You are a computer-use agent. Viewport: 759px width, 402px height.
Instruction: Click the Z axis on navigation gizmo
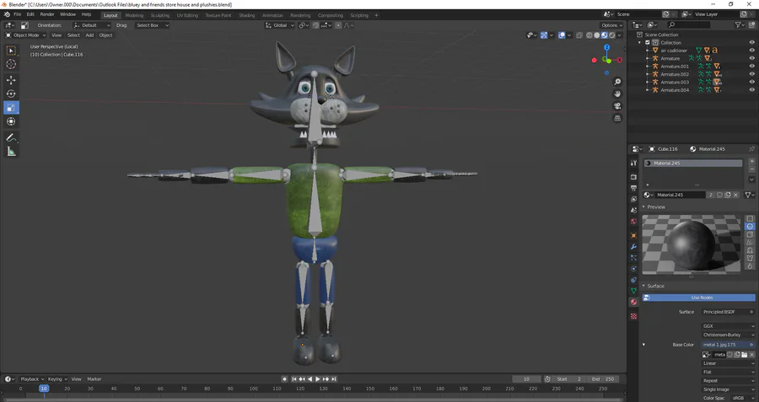606,47
